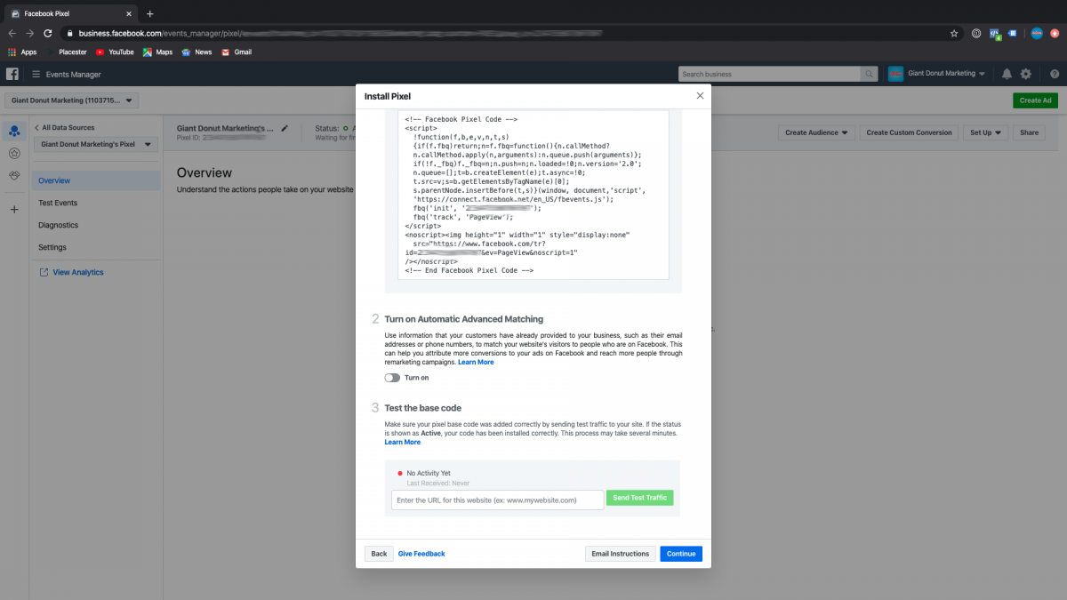Click the plus icon in the left sidebar

point(14,210)
